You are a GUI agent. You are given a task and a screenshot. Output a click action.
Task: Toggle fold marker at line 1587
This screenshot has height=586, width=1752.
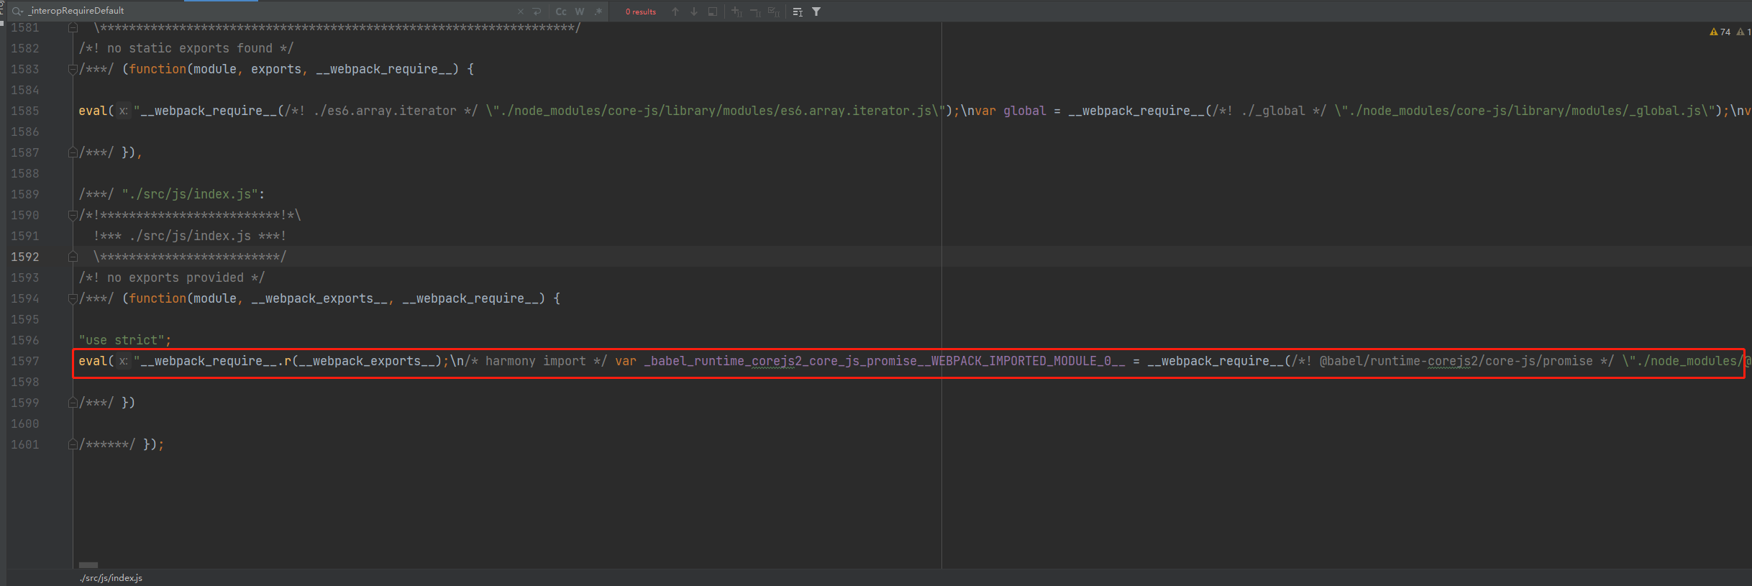coord(73,152)
